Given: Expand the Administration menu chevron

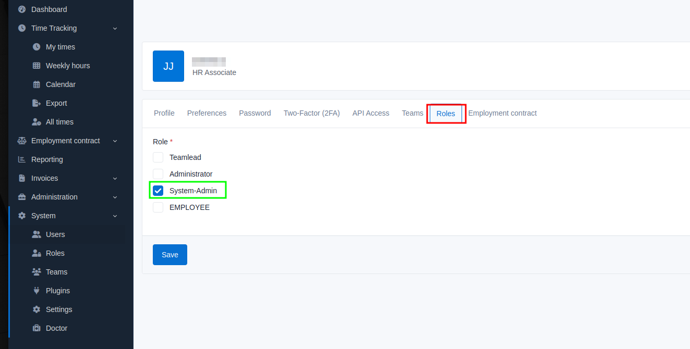Looking at the screenshot, I should click(x=115, y=197).
